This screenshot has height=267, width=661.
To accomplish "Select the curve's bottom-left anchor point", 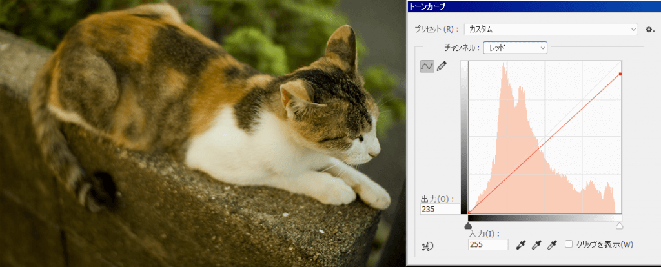I will 470,213.
